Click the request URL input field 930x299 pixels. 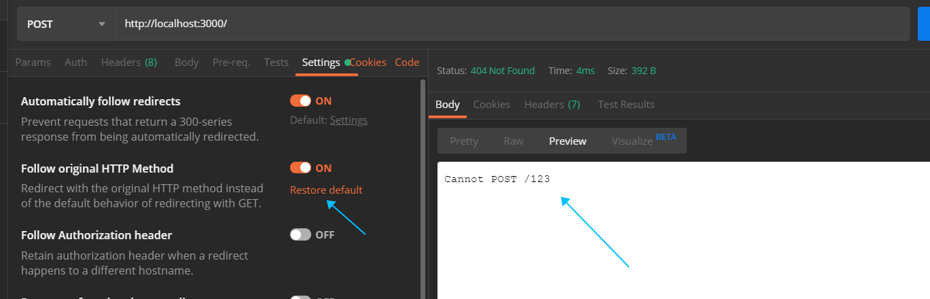click(512, 24)
